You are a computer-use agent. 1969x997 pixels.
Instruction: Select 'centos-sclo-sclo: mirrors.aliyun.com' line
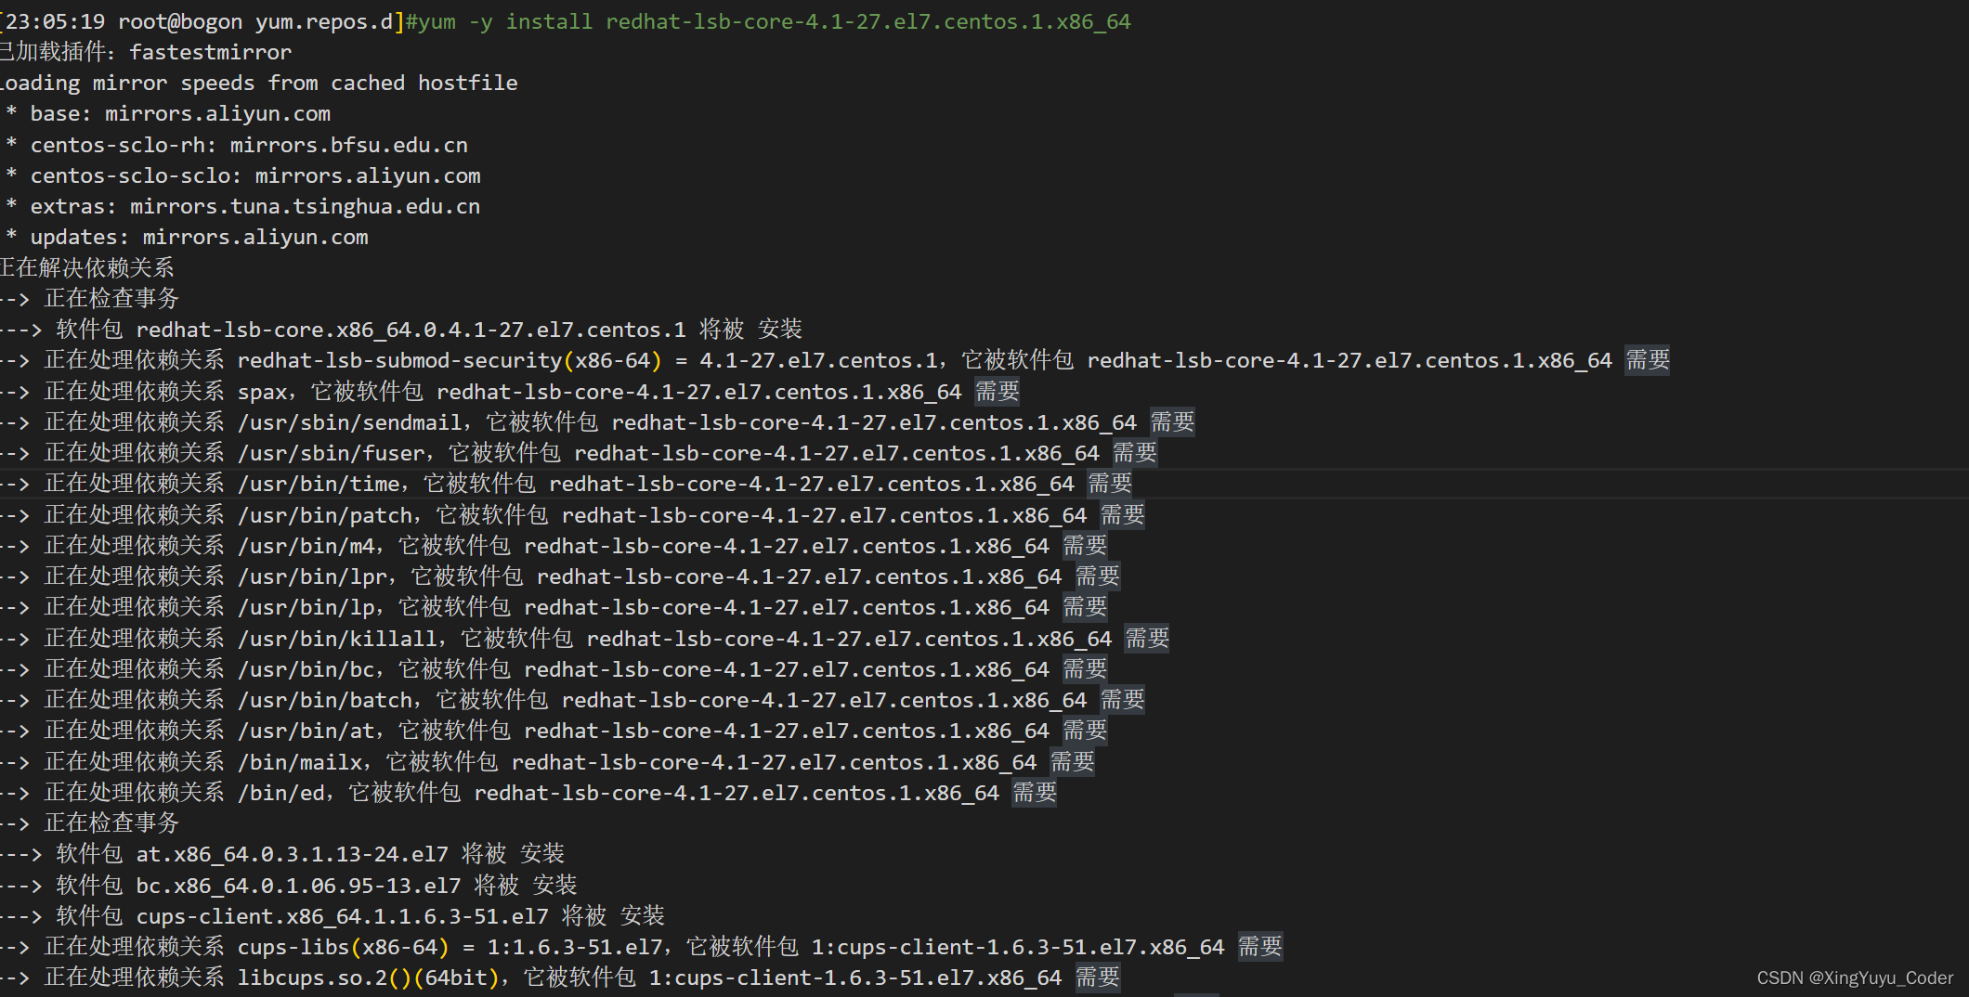click(x=255, y=175)
